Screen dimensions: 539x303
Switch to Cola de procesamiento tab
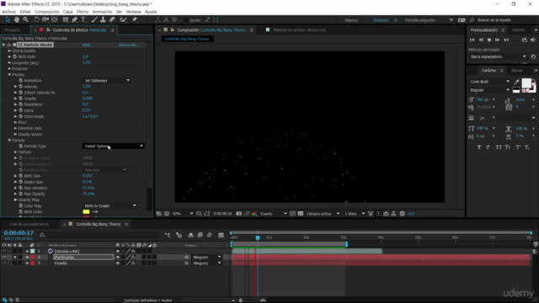(29, 225)
